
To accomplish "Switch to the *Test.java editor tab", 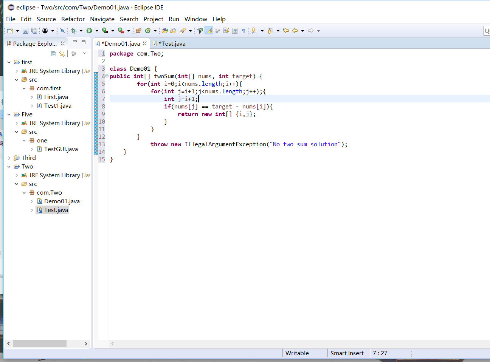I will tap(169, 43).
